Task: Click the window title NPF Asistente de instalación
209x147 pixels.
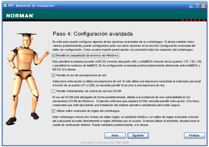Action: (31, 6)
